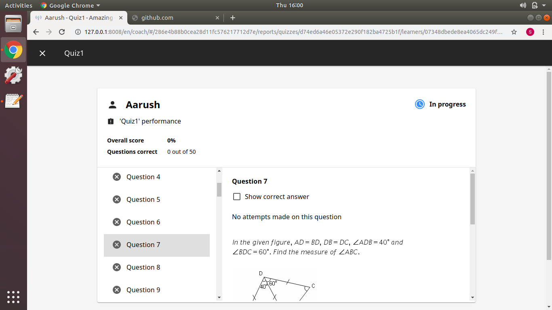Open the text editor notepad in dock
The image size is (552, 310).
pos(13,101)
